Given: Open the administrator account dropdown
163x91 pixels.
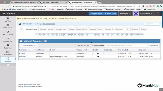Looking at the screenshot, I should (x=146, y=13).
